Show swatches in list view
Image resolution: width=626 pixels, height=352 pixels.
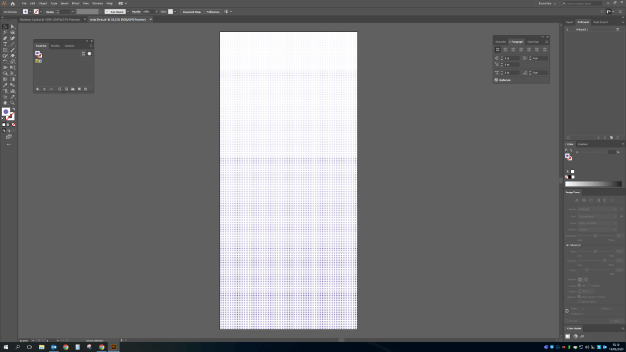(83, 54)
